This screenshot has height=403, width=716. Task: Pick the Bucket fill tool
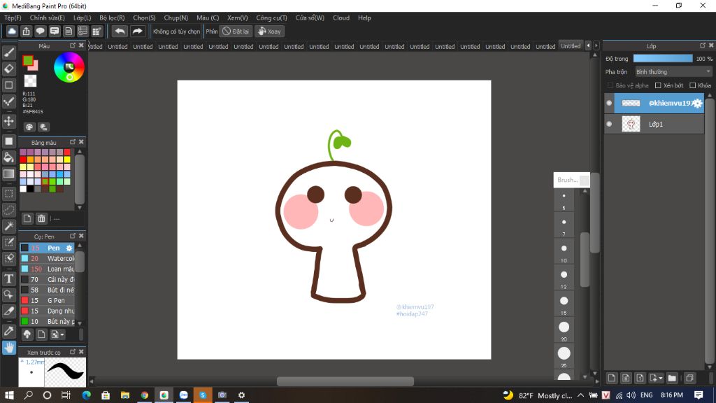(9, 157)
